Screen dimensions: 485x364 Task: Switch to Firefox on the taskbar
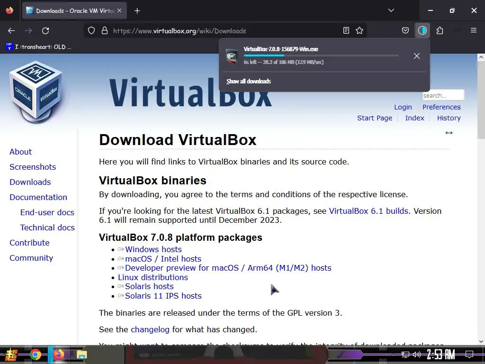pyautogui.click(x=58, y=355)
